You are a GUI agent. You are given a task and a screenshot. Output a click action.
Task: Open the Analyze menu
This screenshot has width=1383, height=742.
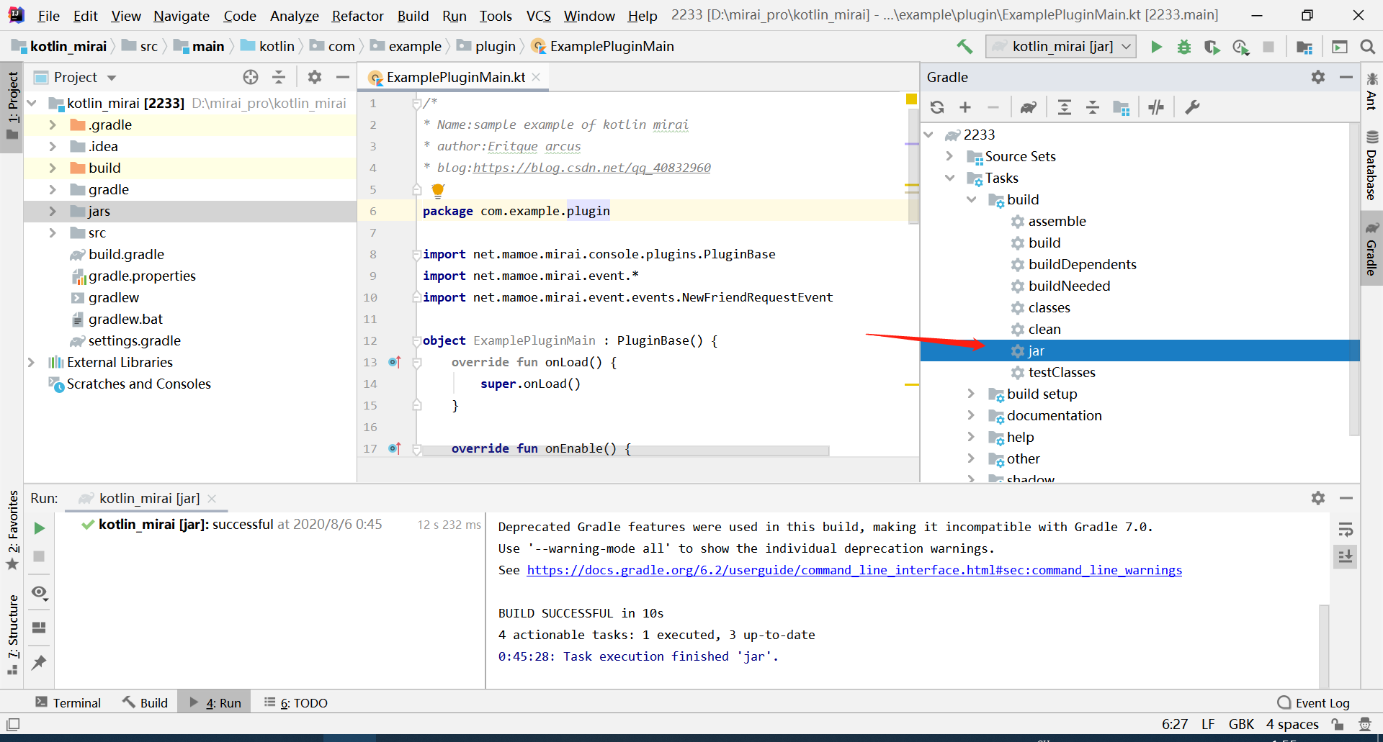294,16
